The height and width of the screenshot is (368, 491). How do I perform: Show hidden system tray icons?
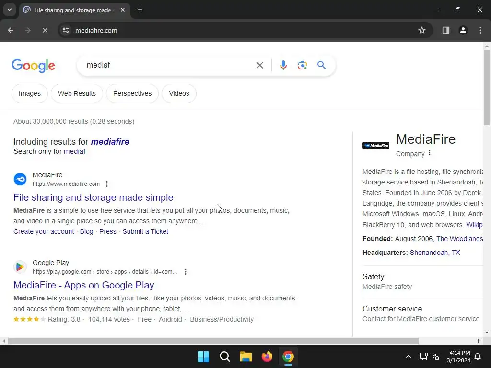[409, 356]
